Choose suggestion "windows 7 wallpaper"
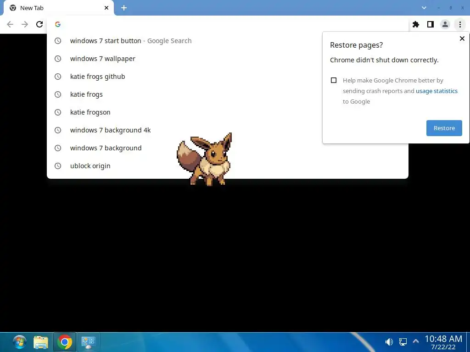 [x=228, y=59]
